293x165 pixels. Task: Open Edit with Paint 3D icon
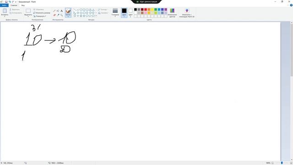coord(187,11)
